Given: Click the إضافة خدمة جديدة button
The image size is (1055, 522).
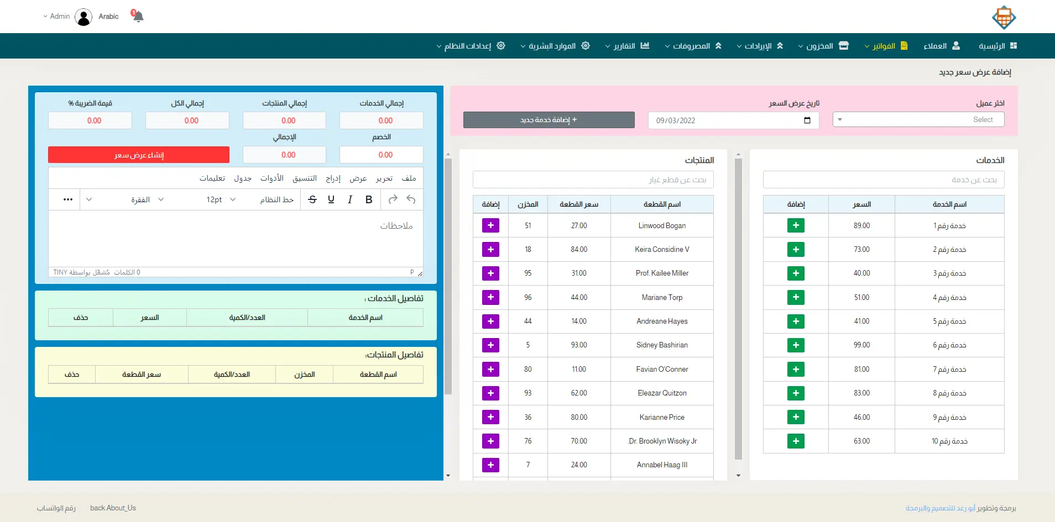Looking at the screenshot, I should coord(549,120).
